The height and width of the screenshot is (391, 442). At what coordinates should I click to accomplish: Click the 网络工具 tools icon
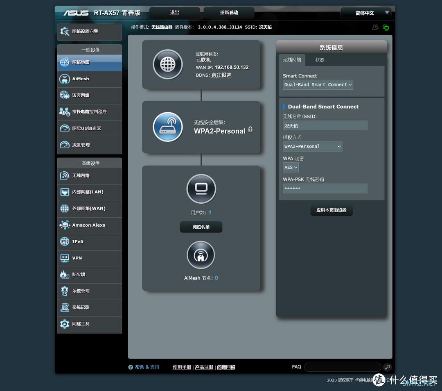(65, 324)
